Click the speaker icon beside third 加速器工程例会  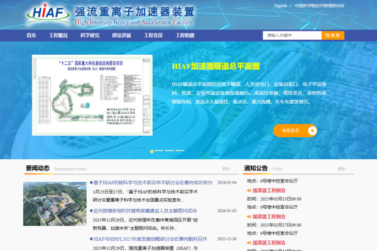pos(249,243)
